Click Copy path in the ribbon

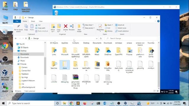[40, 28]
